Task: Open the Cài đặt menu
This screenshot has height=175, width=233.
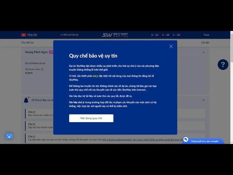Action: pyautogui.click(x=205, y=43)
